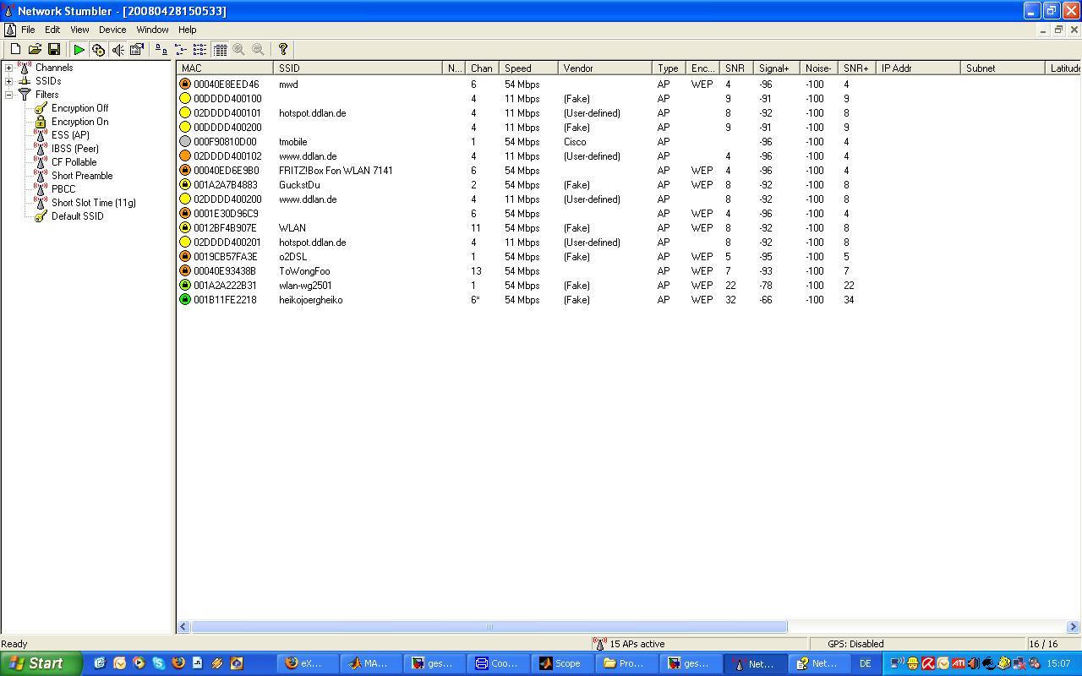Select the Short Preamble filter
This screenshot has height=676, width=1082.
pyautogui.click(x=82, y=176)
